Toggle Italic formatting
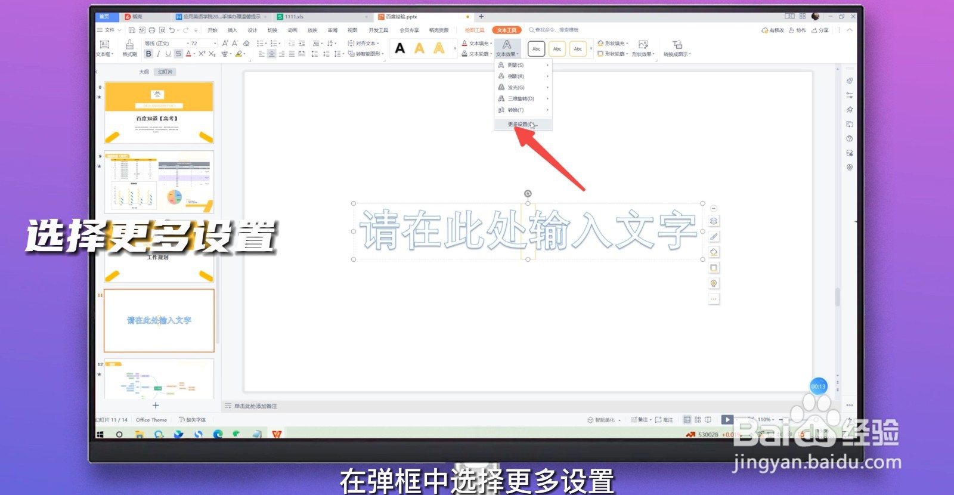 coord(158,54)
